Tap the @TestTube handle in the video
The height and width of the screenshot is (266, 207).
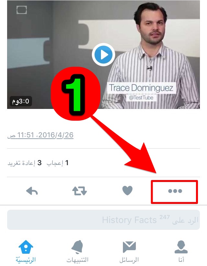point(141,98)
